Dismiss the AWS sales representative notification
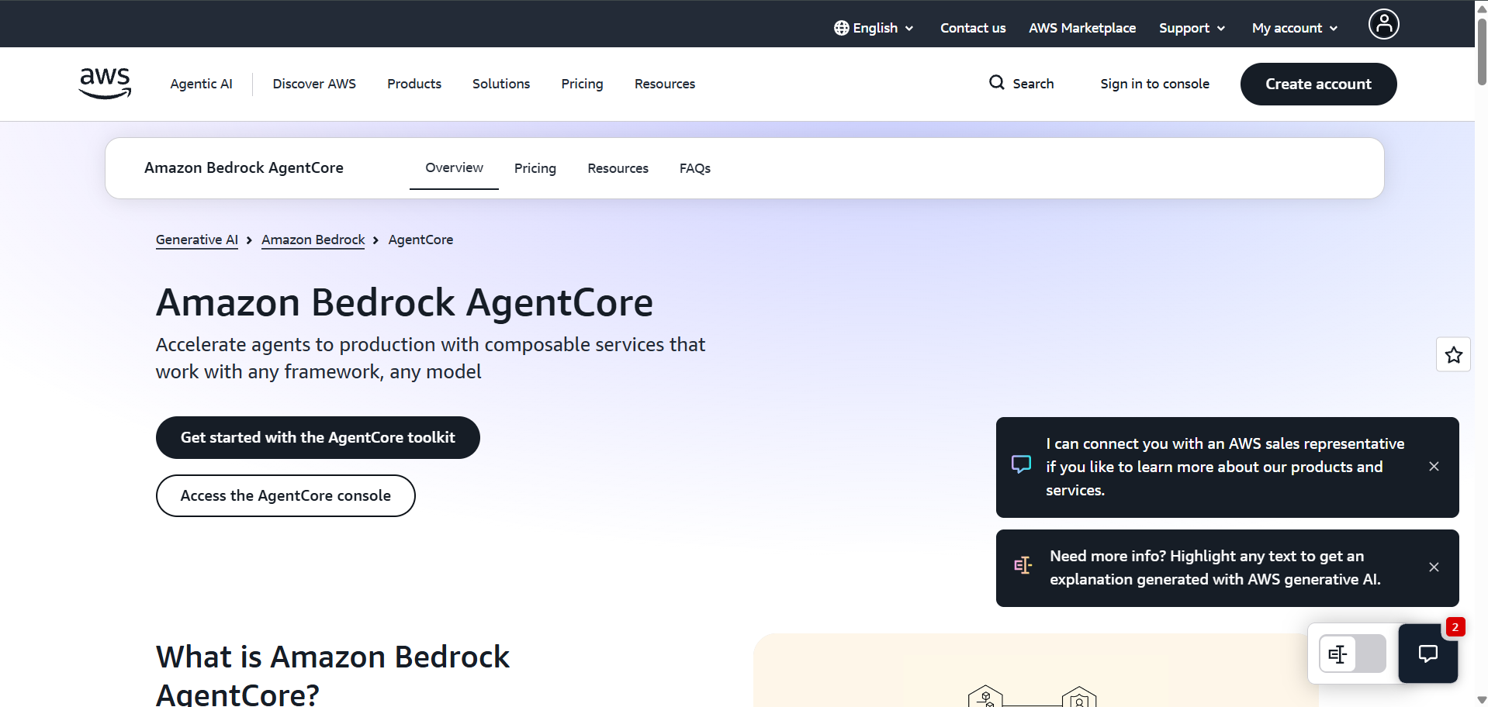Image resolution: width=1488 pixels, height=707 pixels. click(1434, 467)
